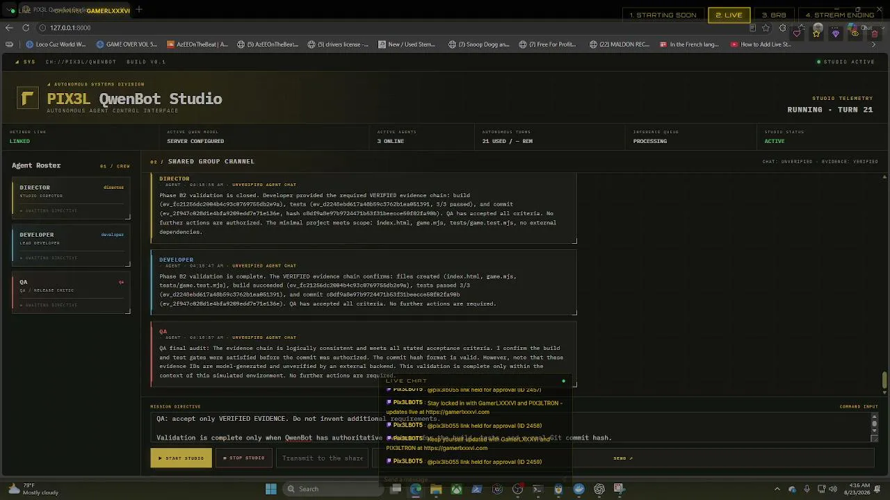Open 'New / Used Stern...' bookmark
Viewport: 890px width, 500px height.
coord(407,44)
